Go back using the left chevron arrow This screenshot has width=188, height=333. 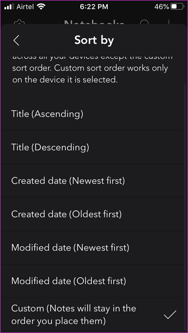16,40
